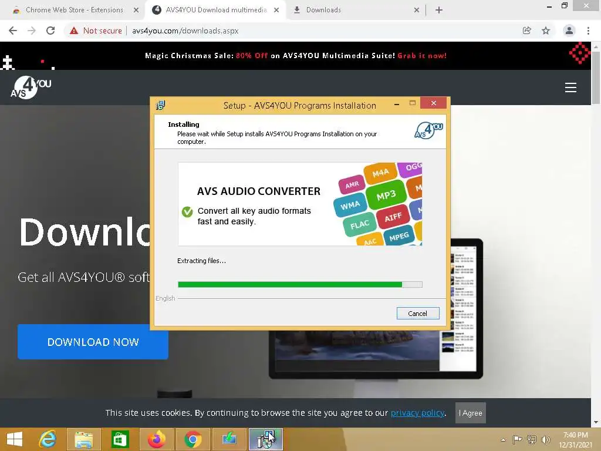Screen dimensions: 601x451
Task: Share this page icon
Action: pos(527,31)
